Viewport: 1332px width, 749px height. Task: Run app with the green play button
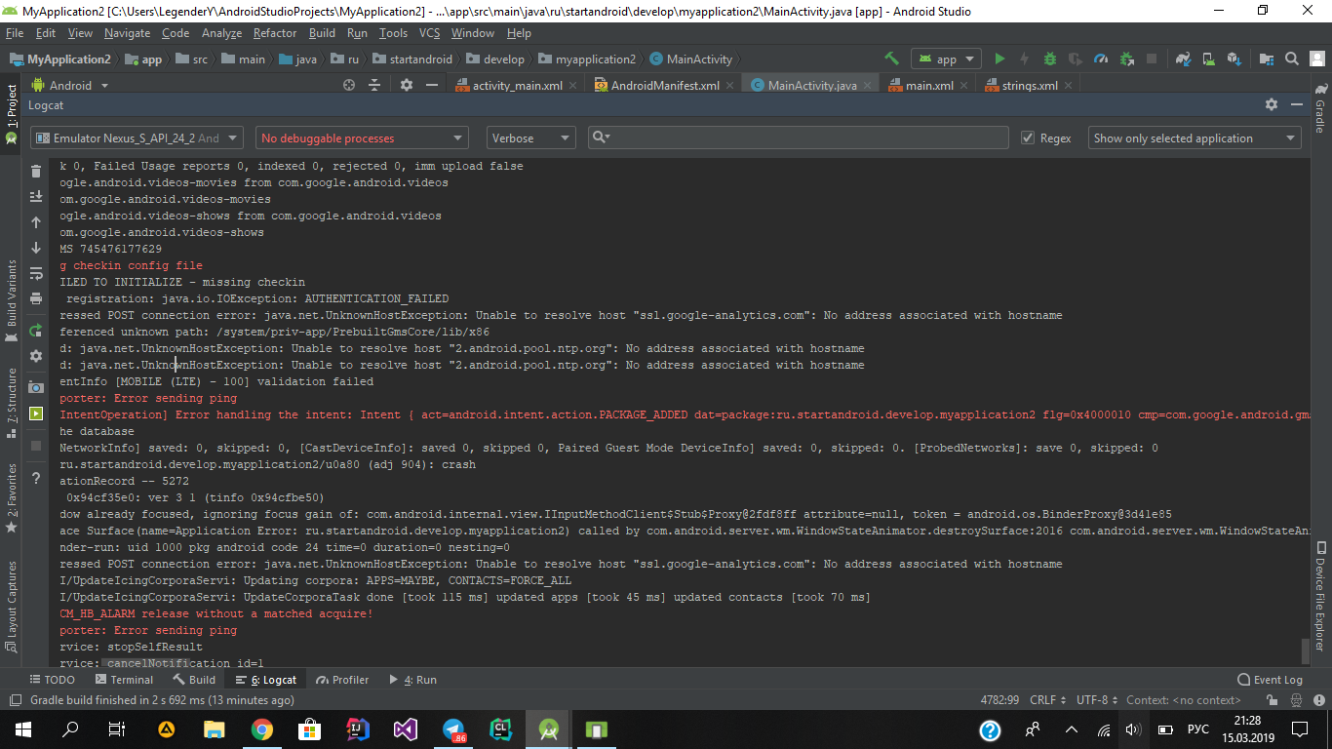[x=999, y=59]
